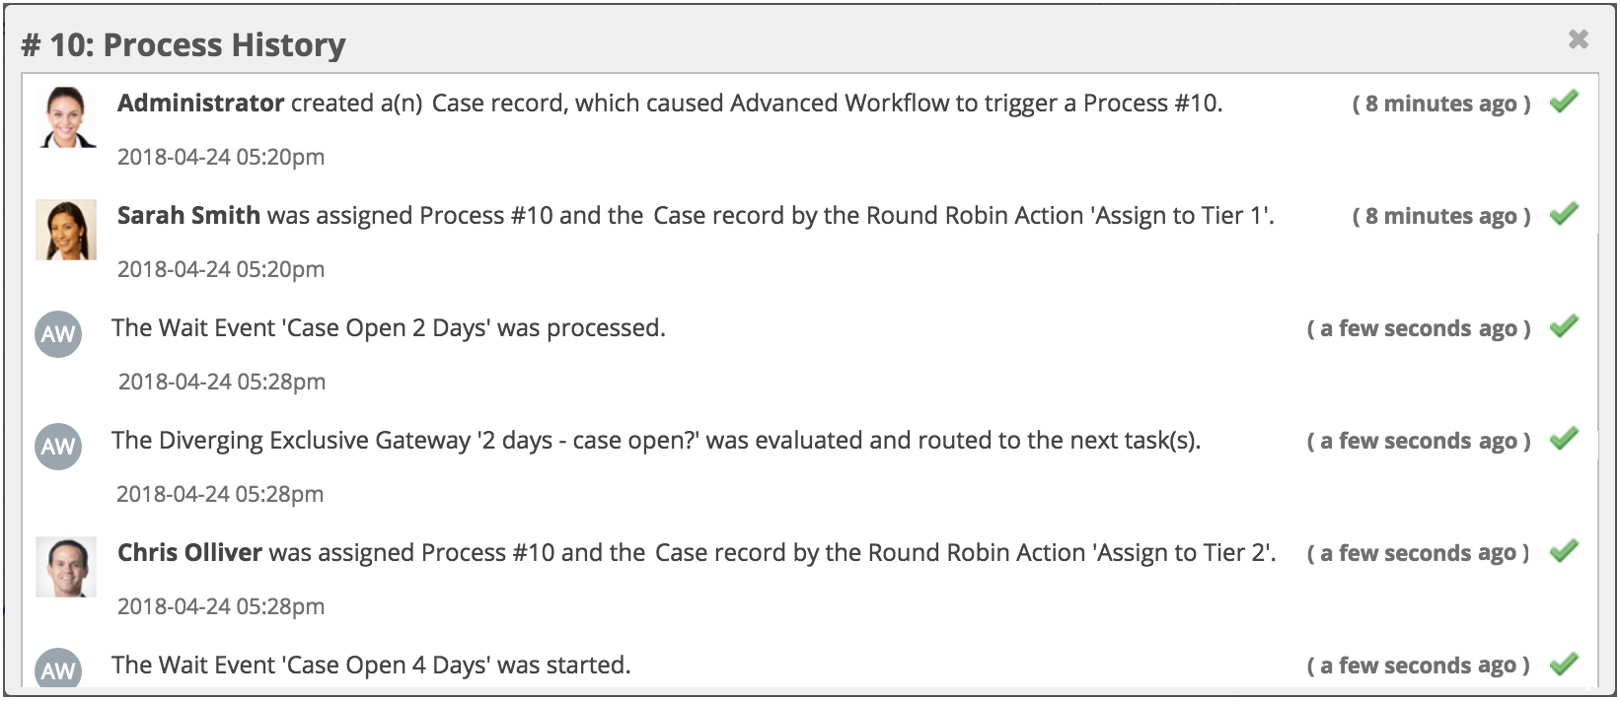
Task: Click green checkmark on Administrator created entry
Action: pyautogui.click(x=1564, y=102)
